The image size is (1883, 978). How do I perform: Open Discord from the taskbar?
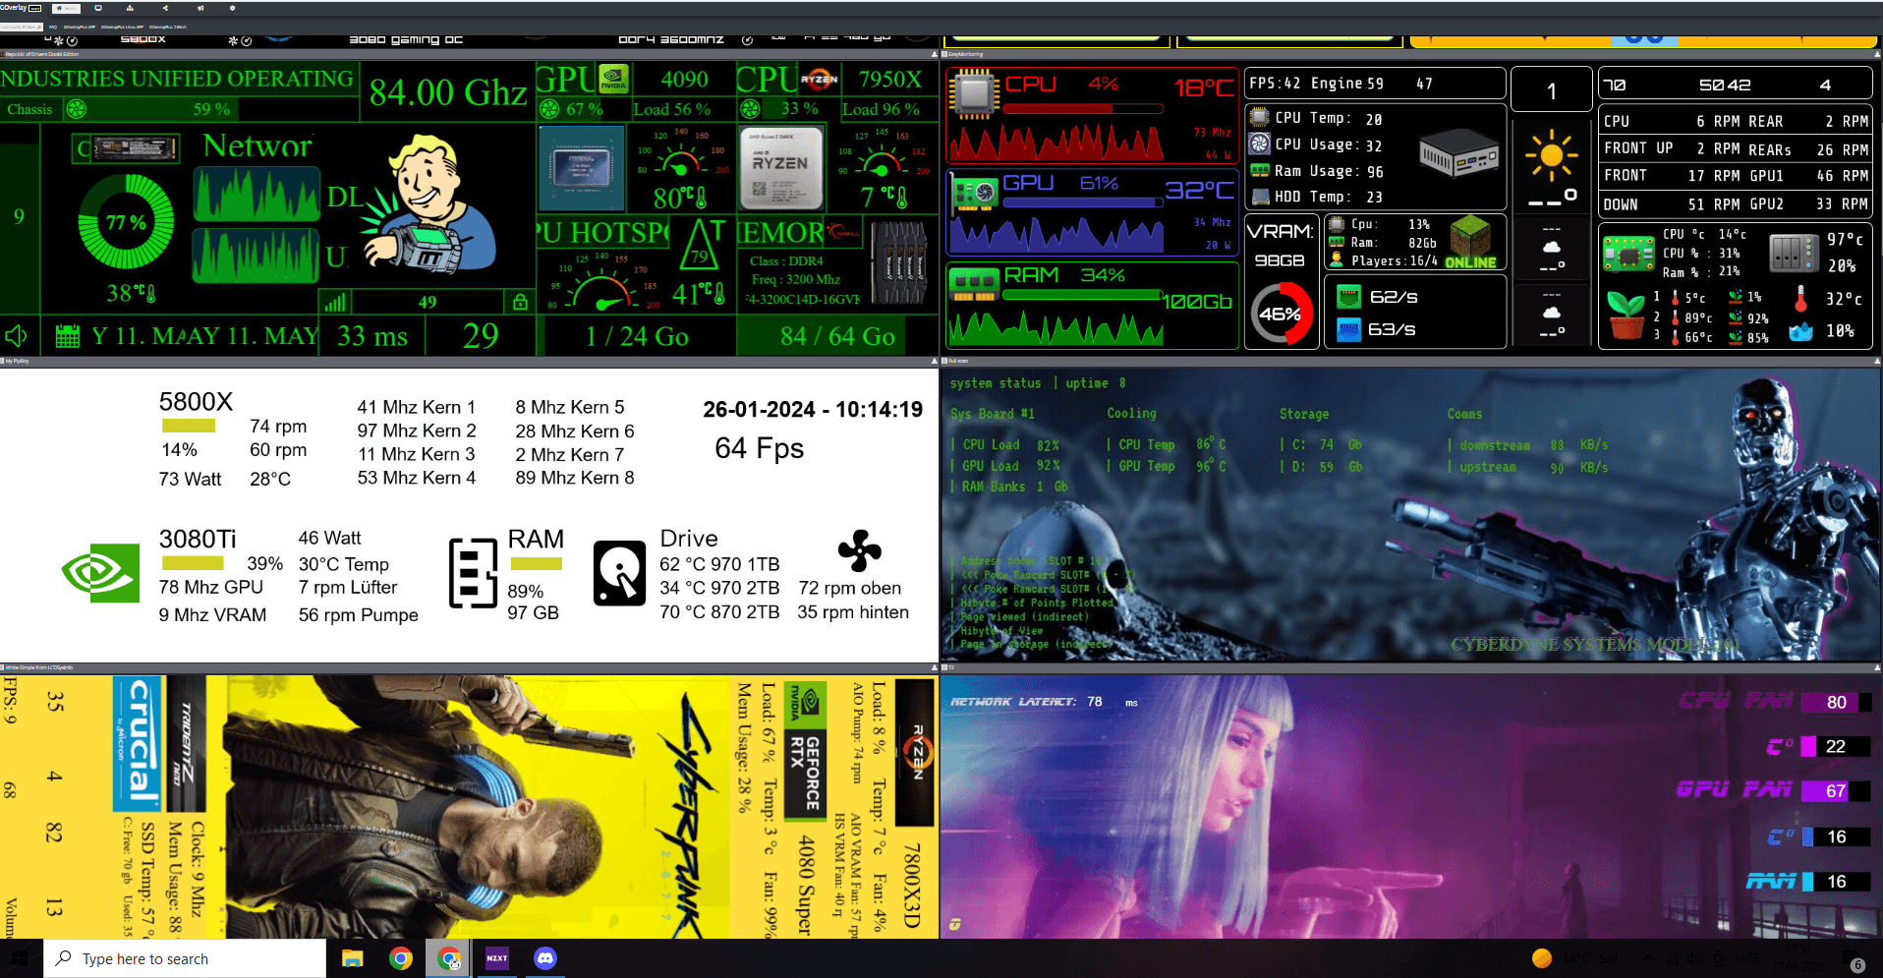coord(545,958)
